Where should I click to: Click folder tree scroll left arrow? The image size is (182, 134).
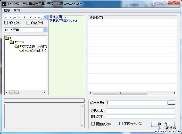click(x=7, y=92)
